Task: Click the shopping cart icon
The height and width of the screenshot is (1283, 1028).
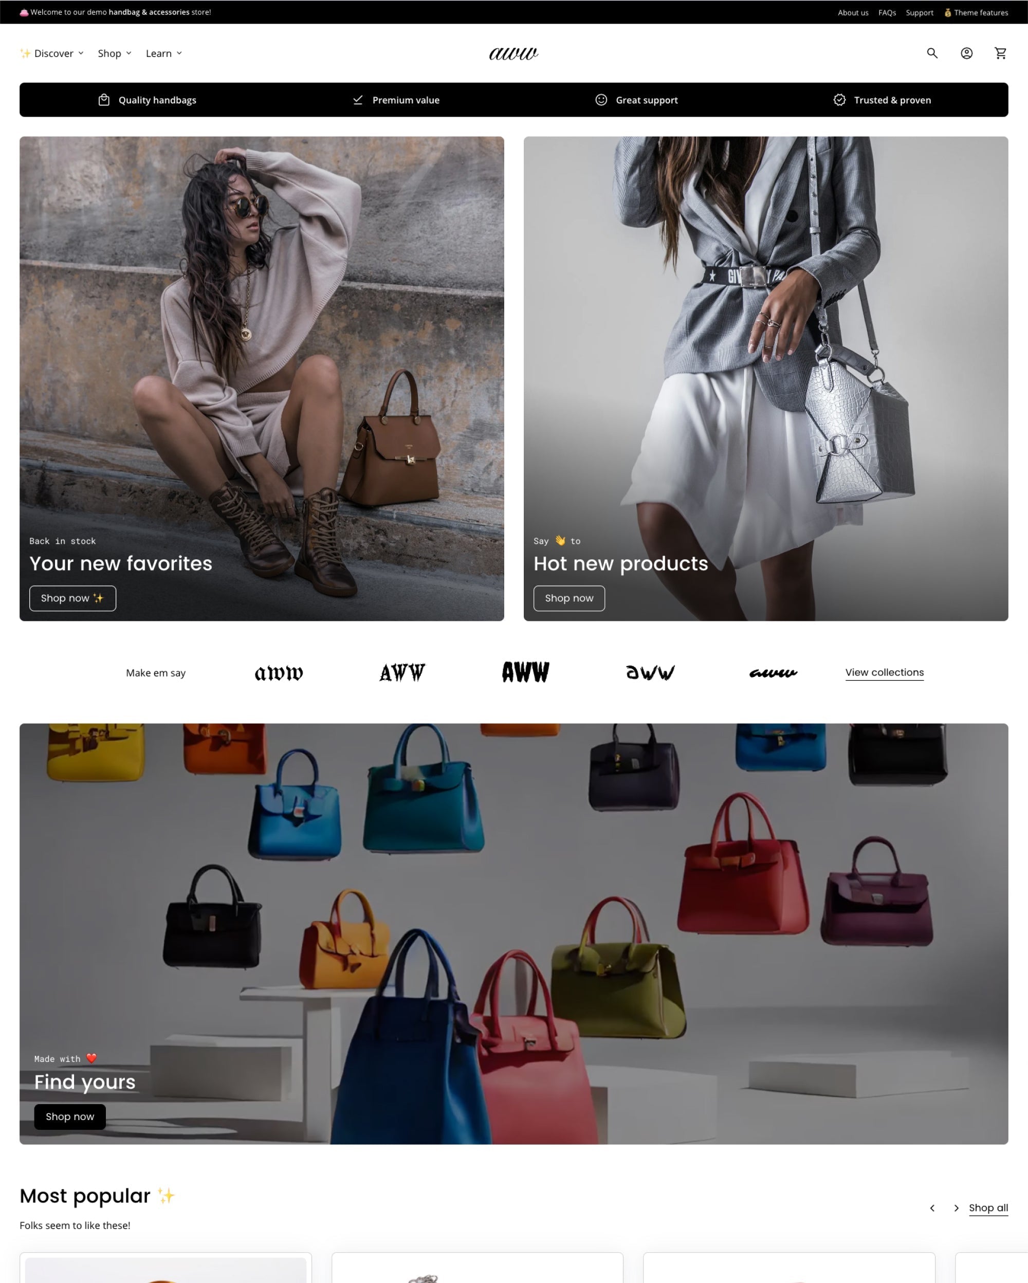Action: coord(1001,52)
